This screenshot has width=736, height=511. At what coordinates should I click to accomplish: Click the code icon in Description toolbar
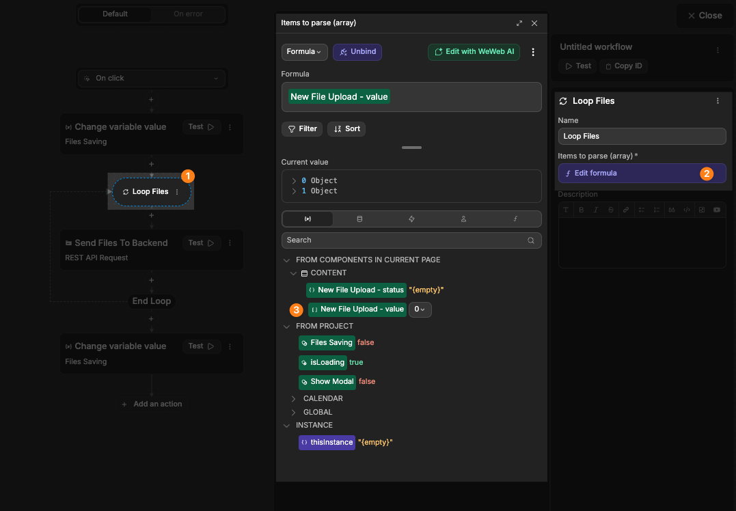687,210
